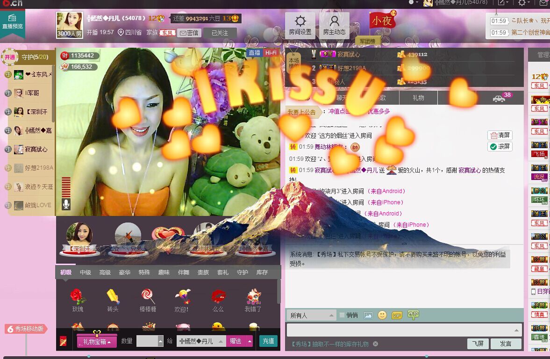
Task: Select the 么么 lips gift
Action: pyautogui.click(x=218, y=301)
